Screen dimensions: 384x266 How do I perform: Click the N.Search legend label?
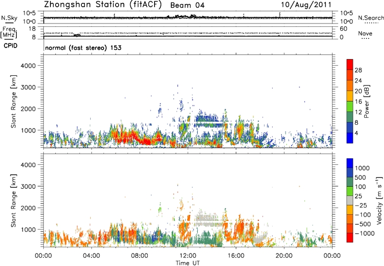[x=371, y=18]
